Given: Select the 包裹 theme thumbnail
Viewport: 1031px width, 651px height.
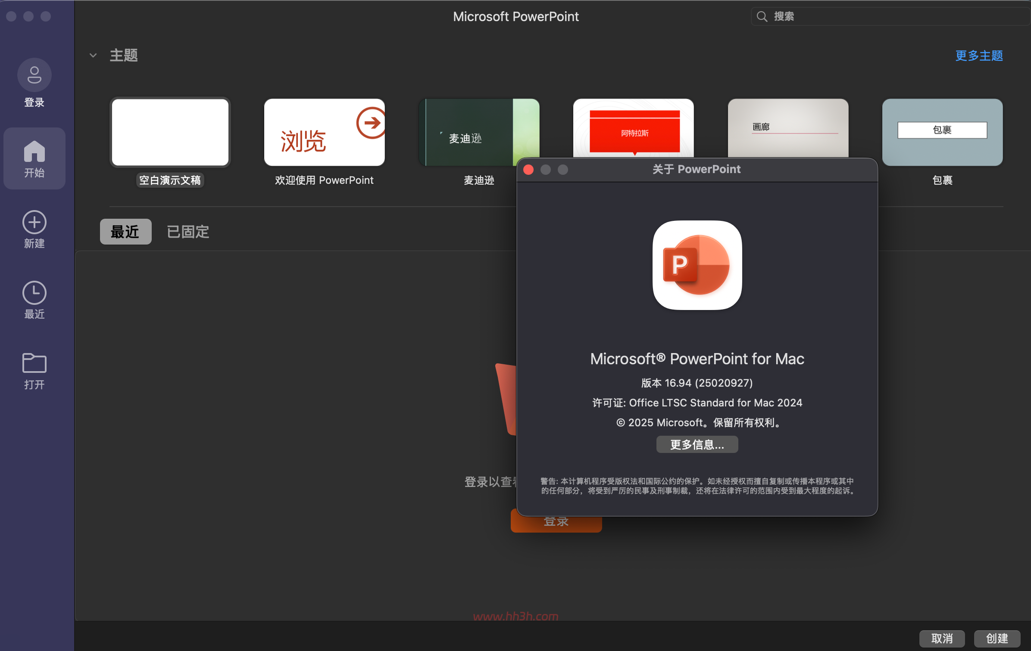Looking at the screenshot, I should [x=943, y=132].
